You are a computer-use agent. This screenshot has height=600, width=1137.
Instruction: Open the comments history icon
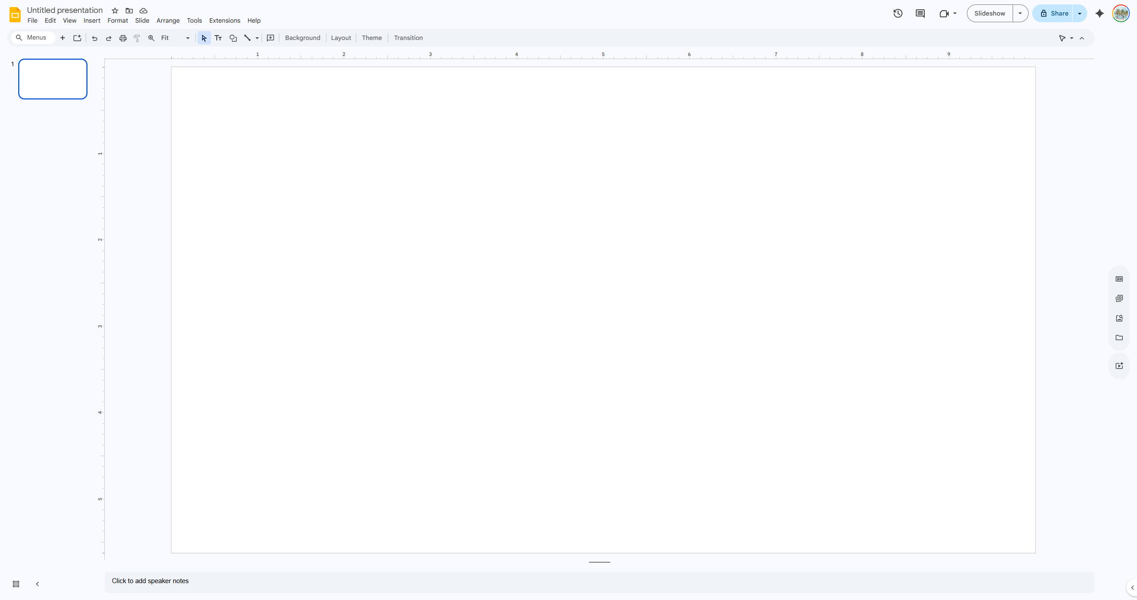(x=920, y=13)
